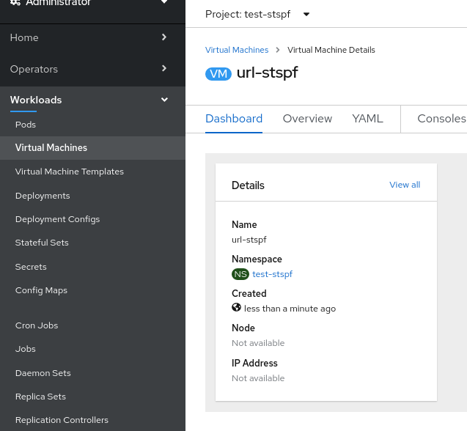Expand the Operators navigation section
The width and height of the screenshot is (467, 431).
point(92,69)
